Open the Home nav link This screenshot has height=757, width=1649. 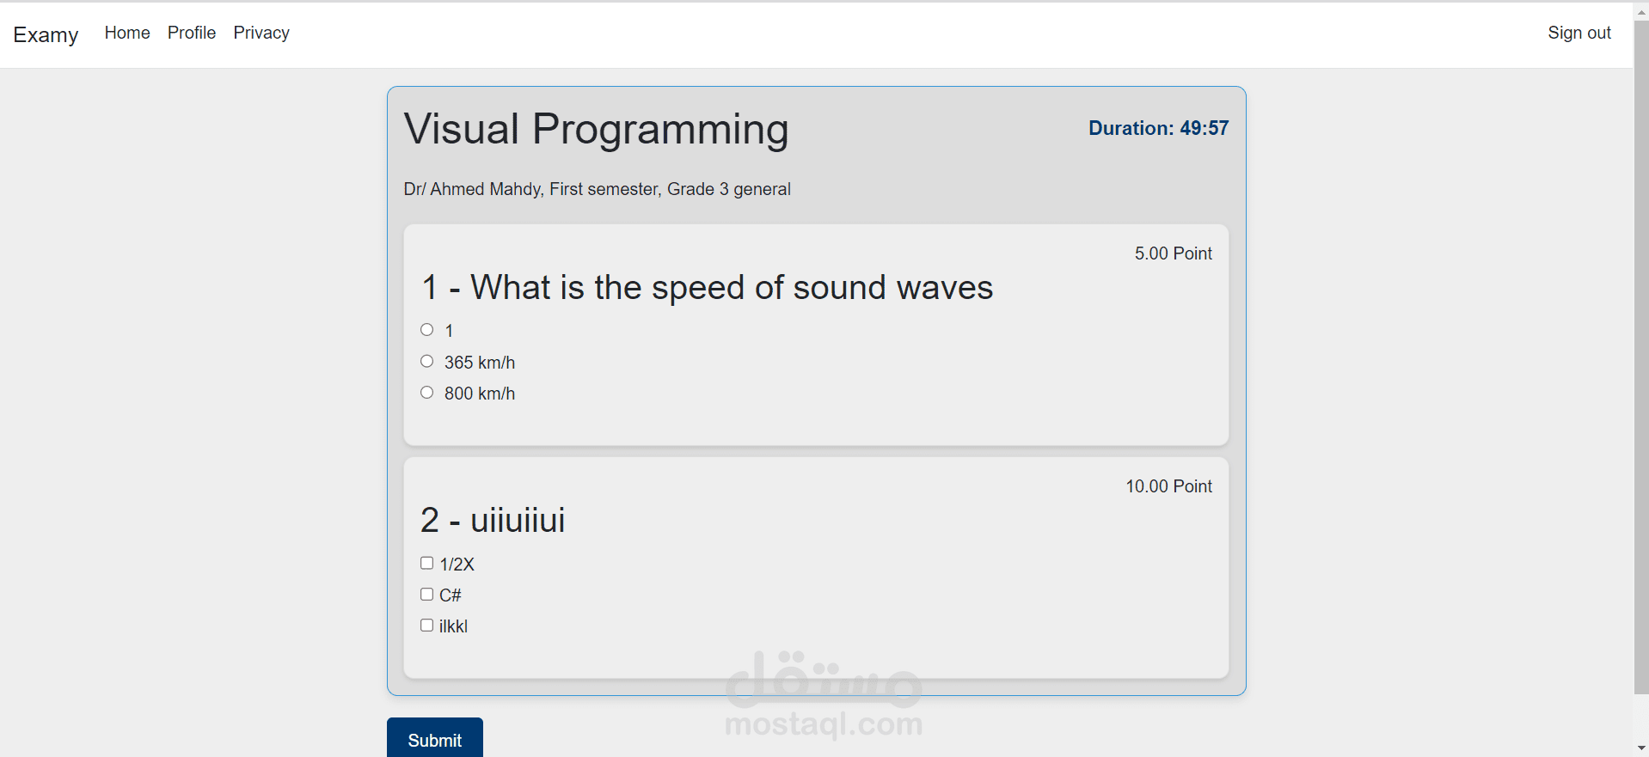127,33
